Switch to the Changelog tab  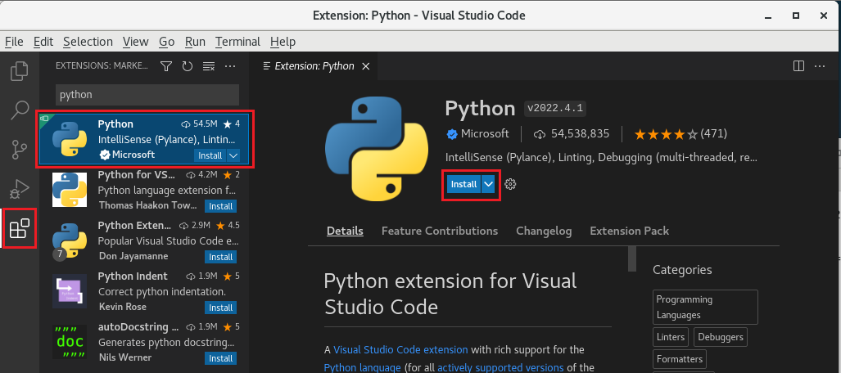[543, 231]
